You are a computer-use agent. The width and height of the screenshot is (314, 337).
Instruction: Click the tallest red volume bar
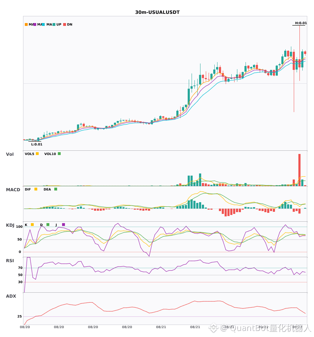(x=299, y=170)
